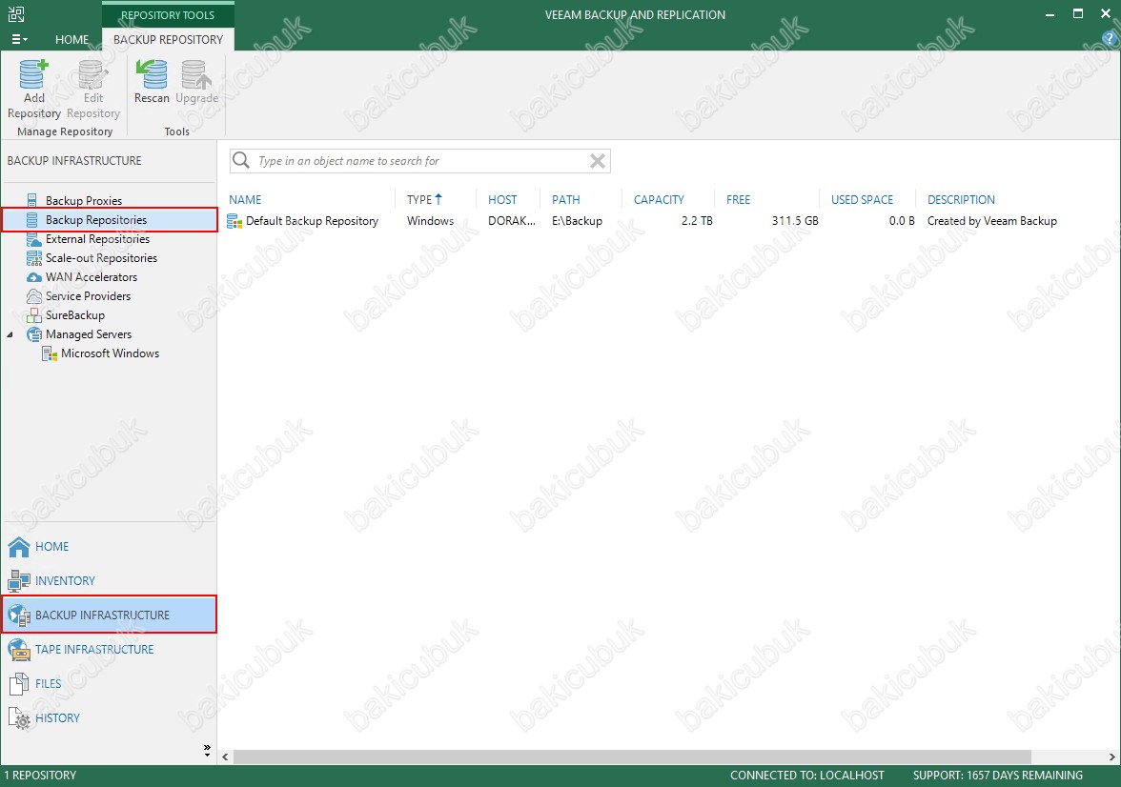Click the 311.5 GB free space value
Screen dimensions: 1121x787
[795, 222]
